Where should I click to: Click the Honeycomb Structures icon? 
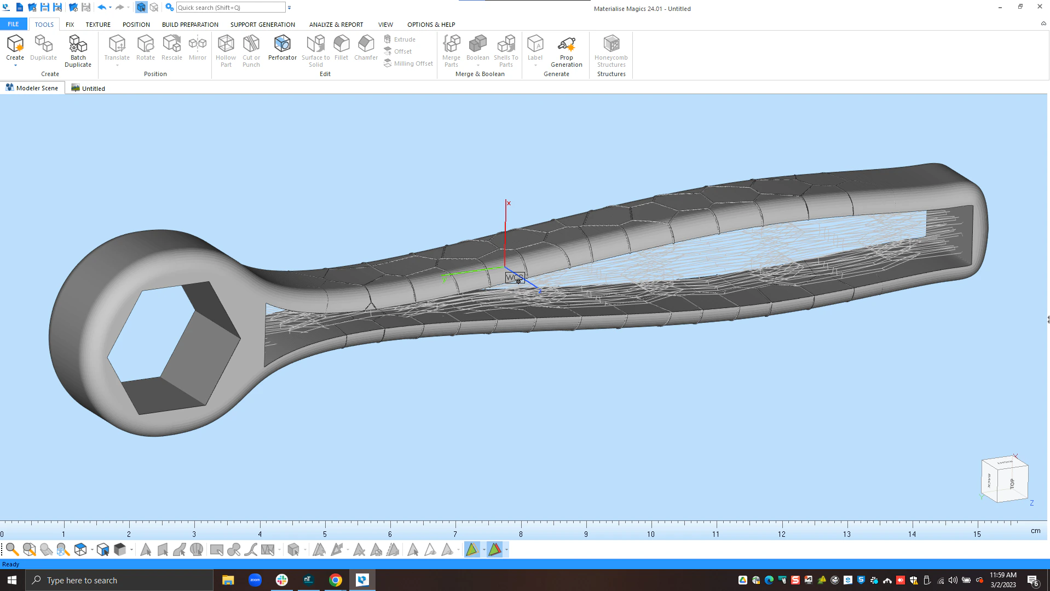(611, 44)
